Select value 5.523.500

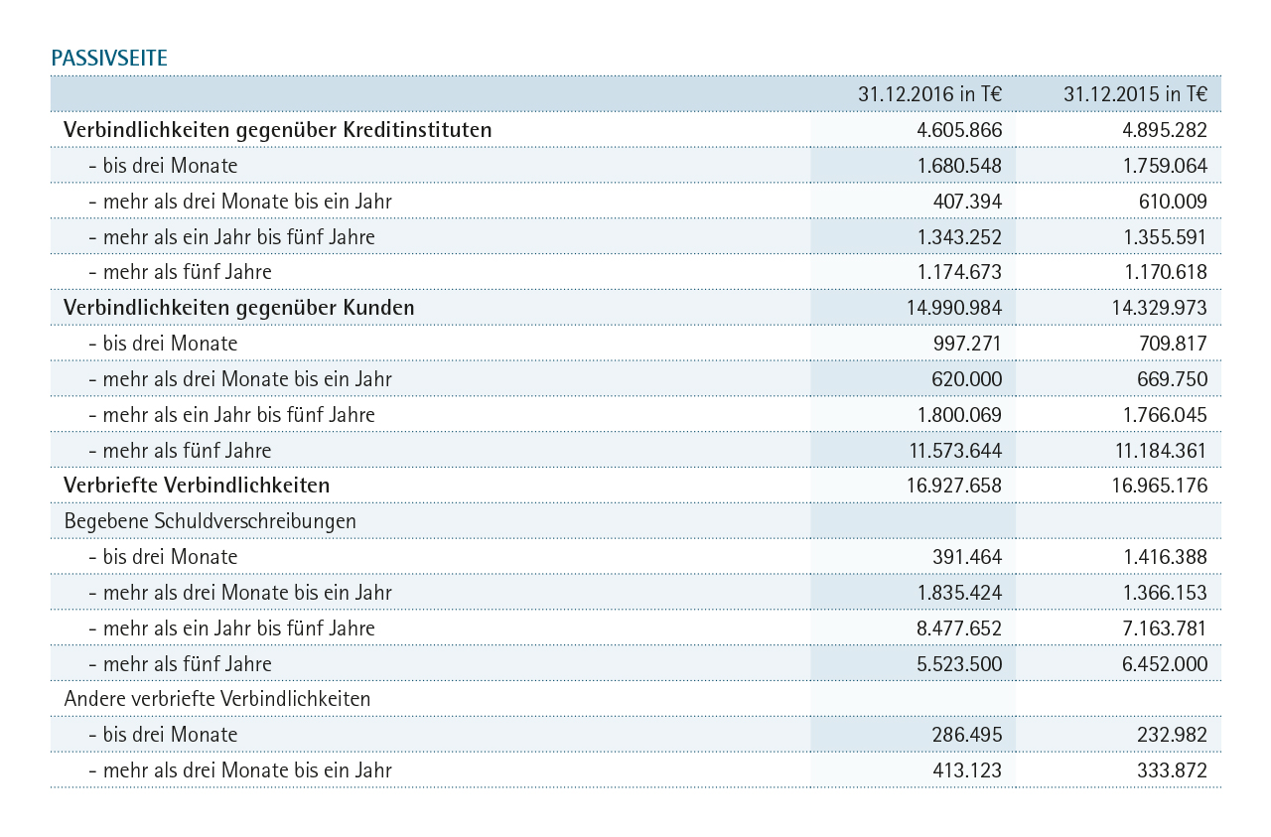[x=961, y=664]
